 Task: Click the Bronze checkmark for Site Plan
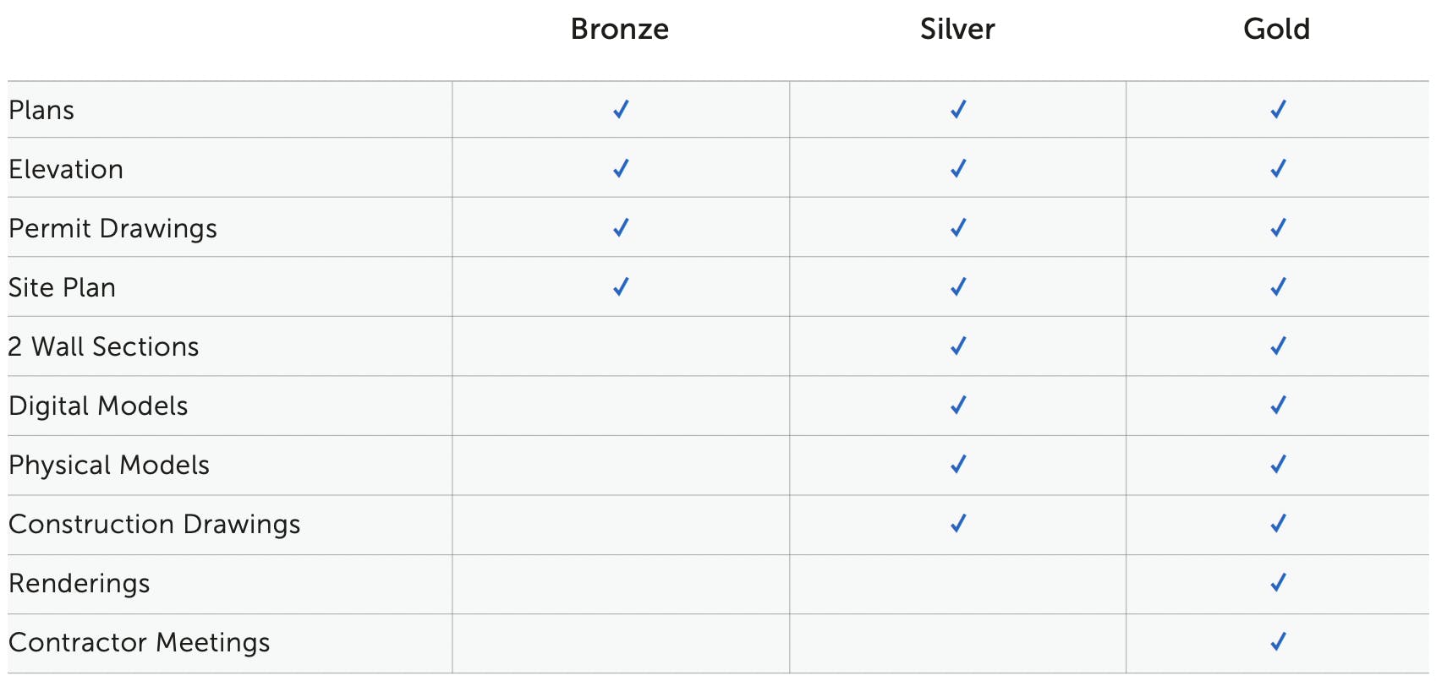(x=621, y=287)
